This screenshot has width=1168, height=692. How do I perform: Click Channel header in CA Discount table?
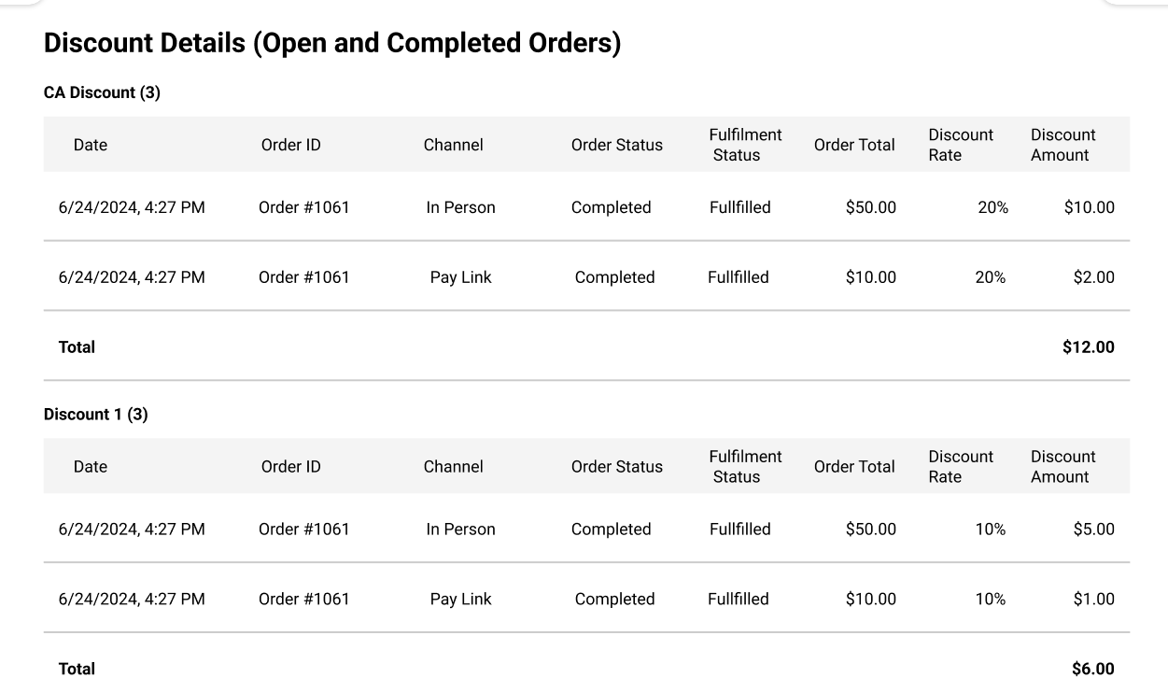click(453, 145)
